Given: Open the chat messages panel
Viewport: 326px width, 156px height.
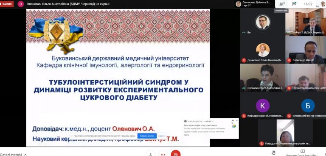Looking at the screenshot, I should (x=294, y=4).
